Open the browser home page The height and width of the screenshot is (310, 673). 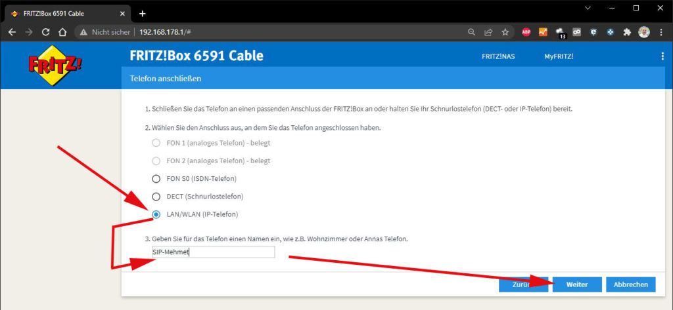tap(62, 32)
